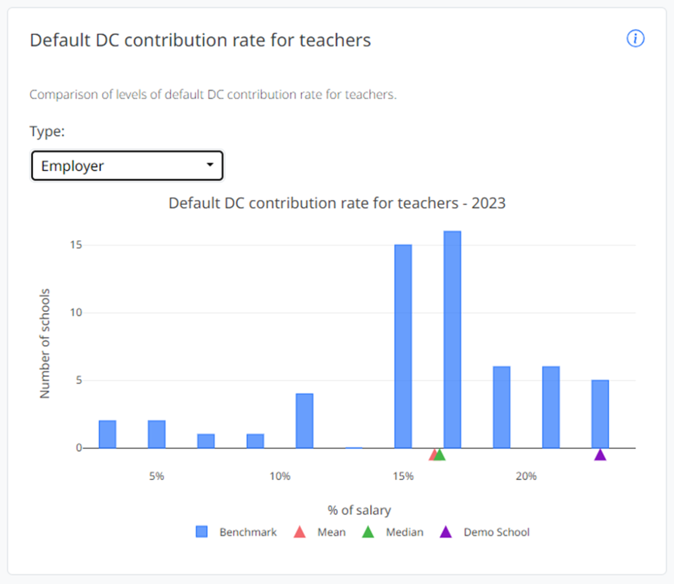Hide the Mean series via its legend label

click(331, 533)
